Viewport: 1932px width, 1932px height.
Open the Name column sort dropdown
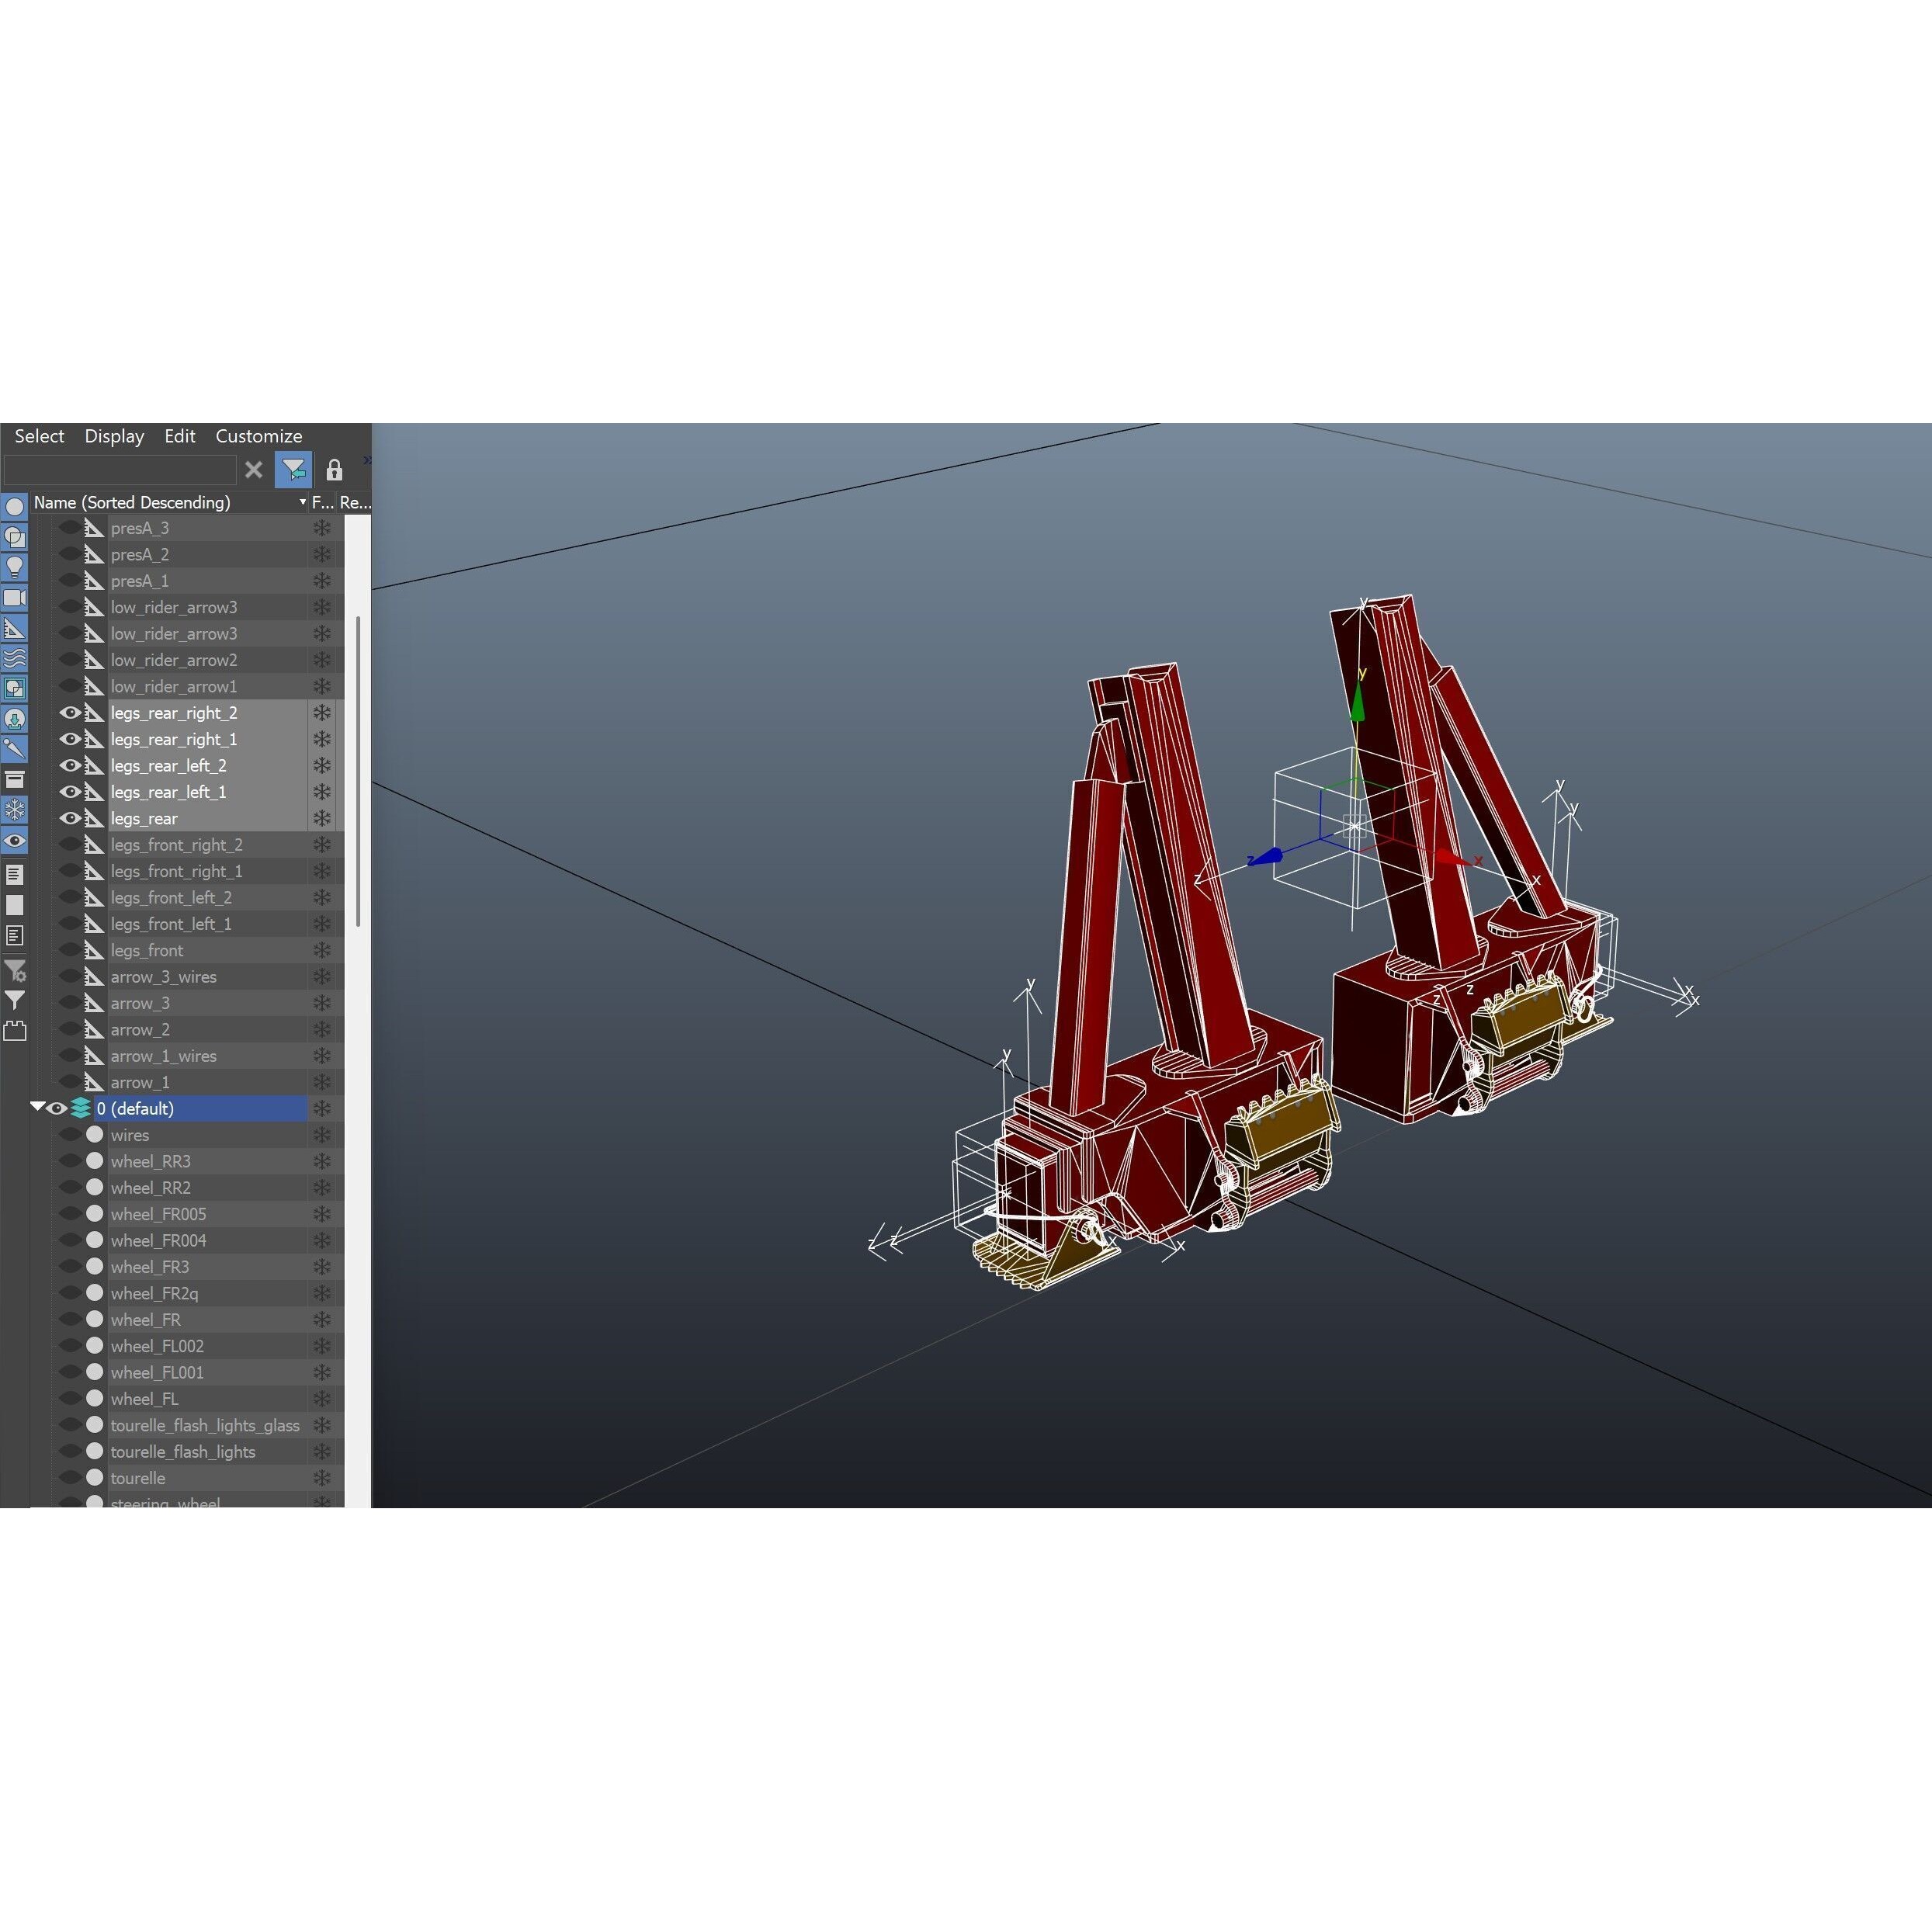[302, 503]
